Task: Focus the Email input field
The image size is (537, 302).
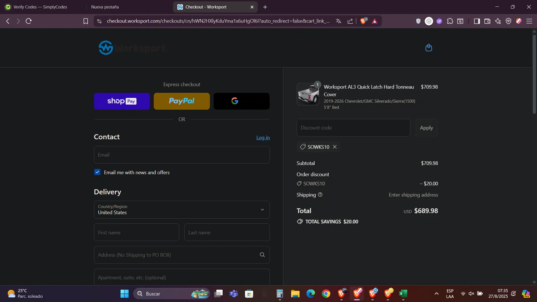Action: (x=182, y=155)
